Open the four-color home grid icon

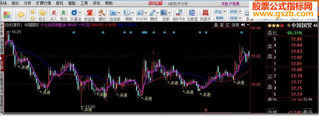tap(7, 15)
